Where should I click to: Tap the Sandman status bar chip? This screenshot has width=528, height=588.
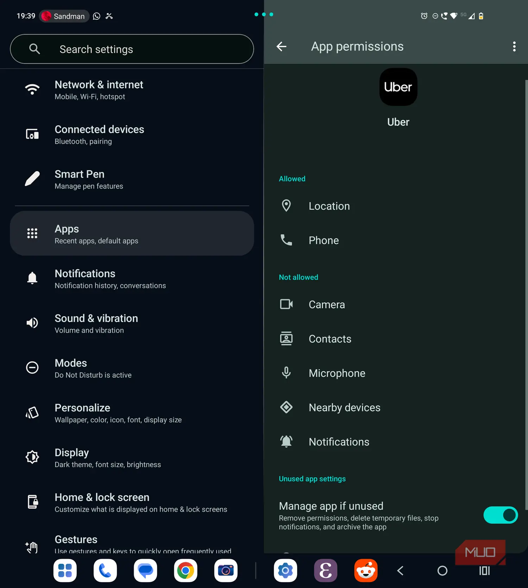click(x=64, y=16)
